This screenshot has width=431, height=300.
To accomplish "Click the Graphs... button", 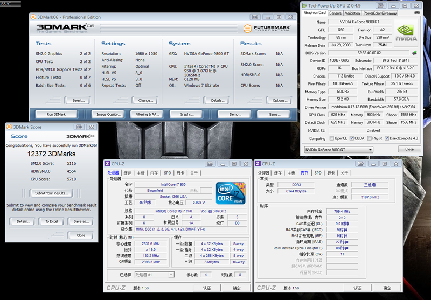I will pos(186,114).
